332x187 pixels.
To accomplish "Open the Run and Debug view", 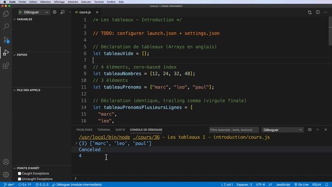I will pos(6,52).
